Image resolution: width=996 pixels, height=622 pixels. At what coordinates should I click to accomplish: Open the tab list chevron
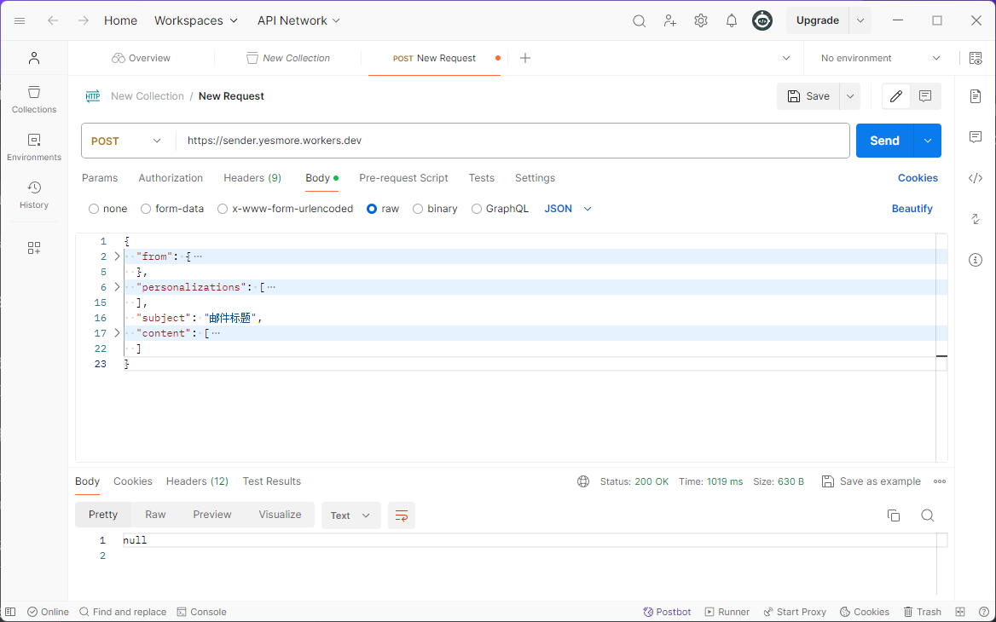point(786,59)
